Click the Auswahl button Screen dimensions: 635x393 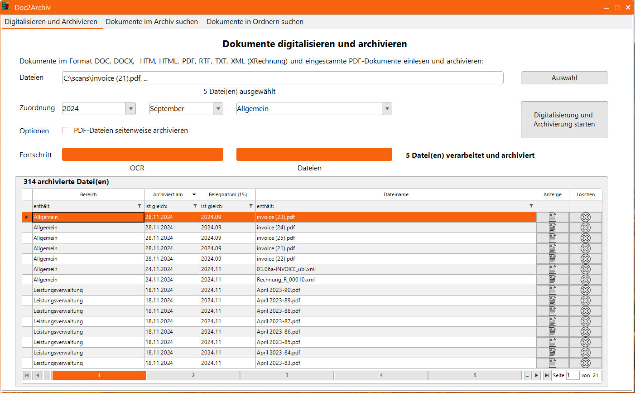[x=564, y=78]
